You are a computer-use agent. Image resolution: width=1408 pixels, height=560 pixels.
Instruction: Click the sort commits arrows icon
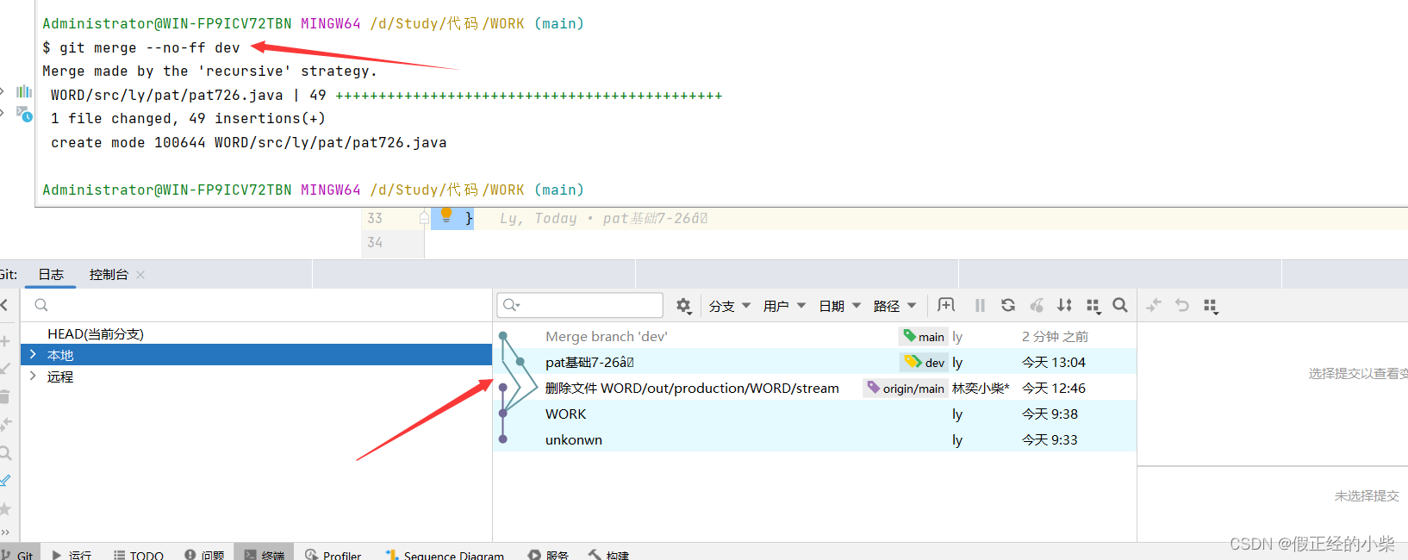1065,305
